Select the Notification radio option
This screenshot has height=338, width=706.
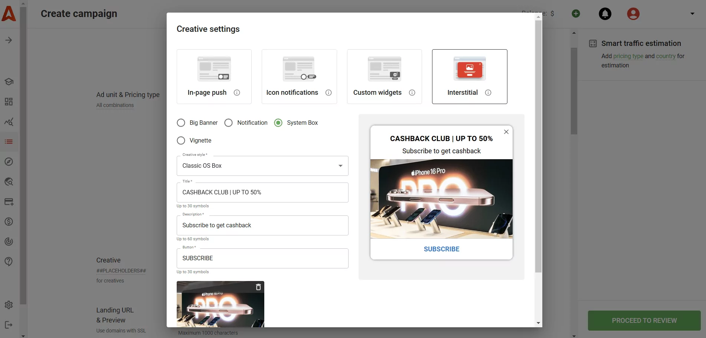coord(229,123)
